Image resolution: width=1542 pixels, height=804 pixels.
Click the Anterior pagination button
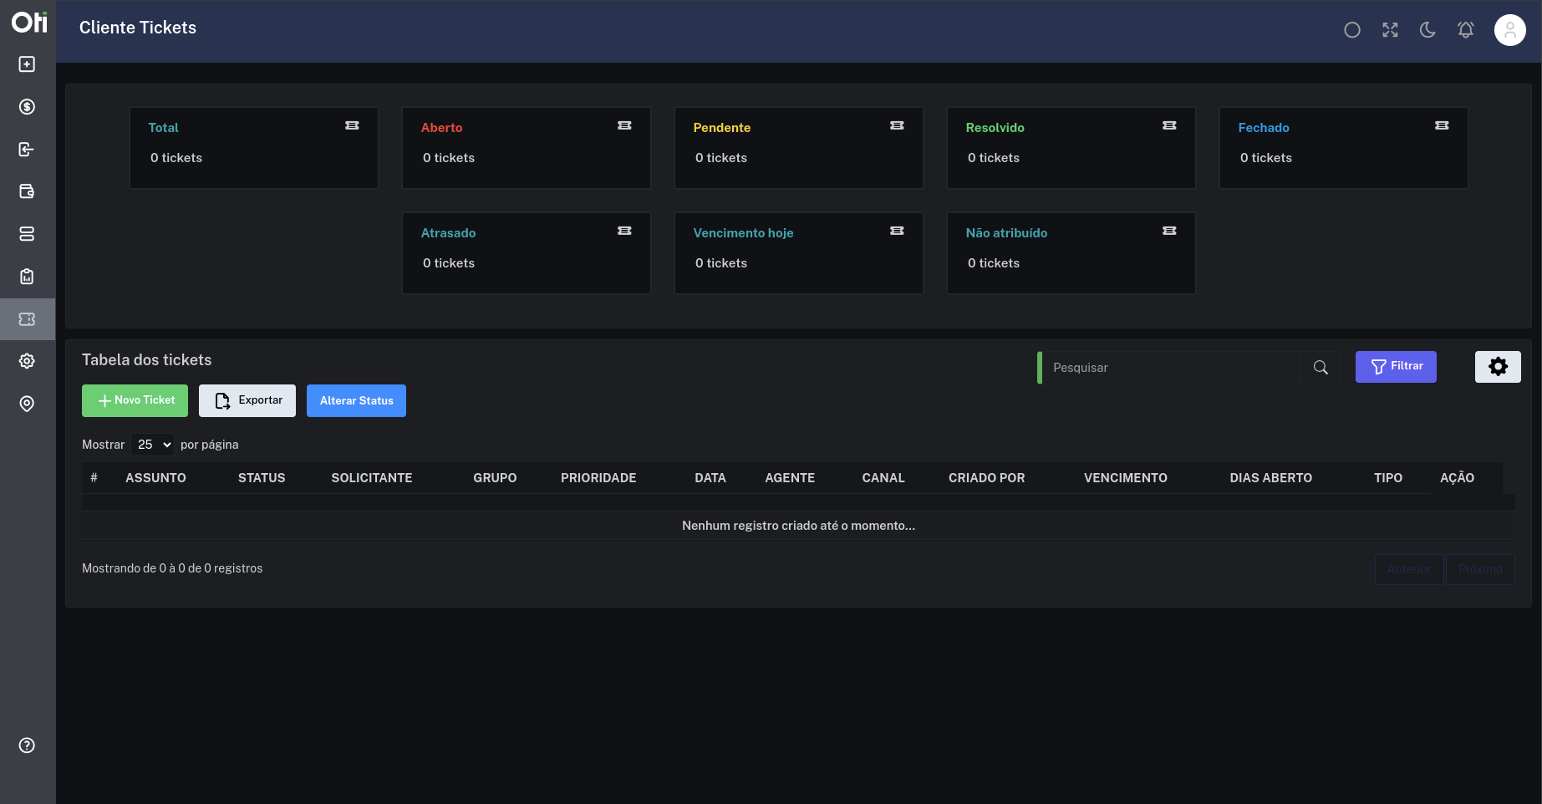(1409, 569)
